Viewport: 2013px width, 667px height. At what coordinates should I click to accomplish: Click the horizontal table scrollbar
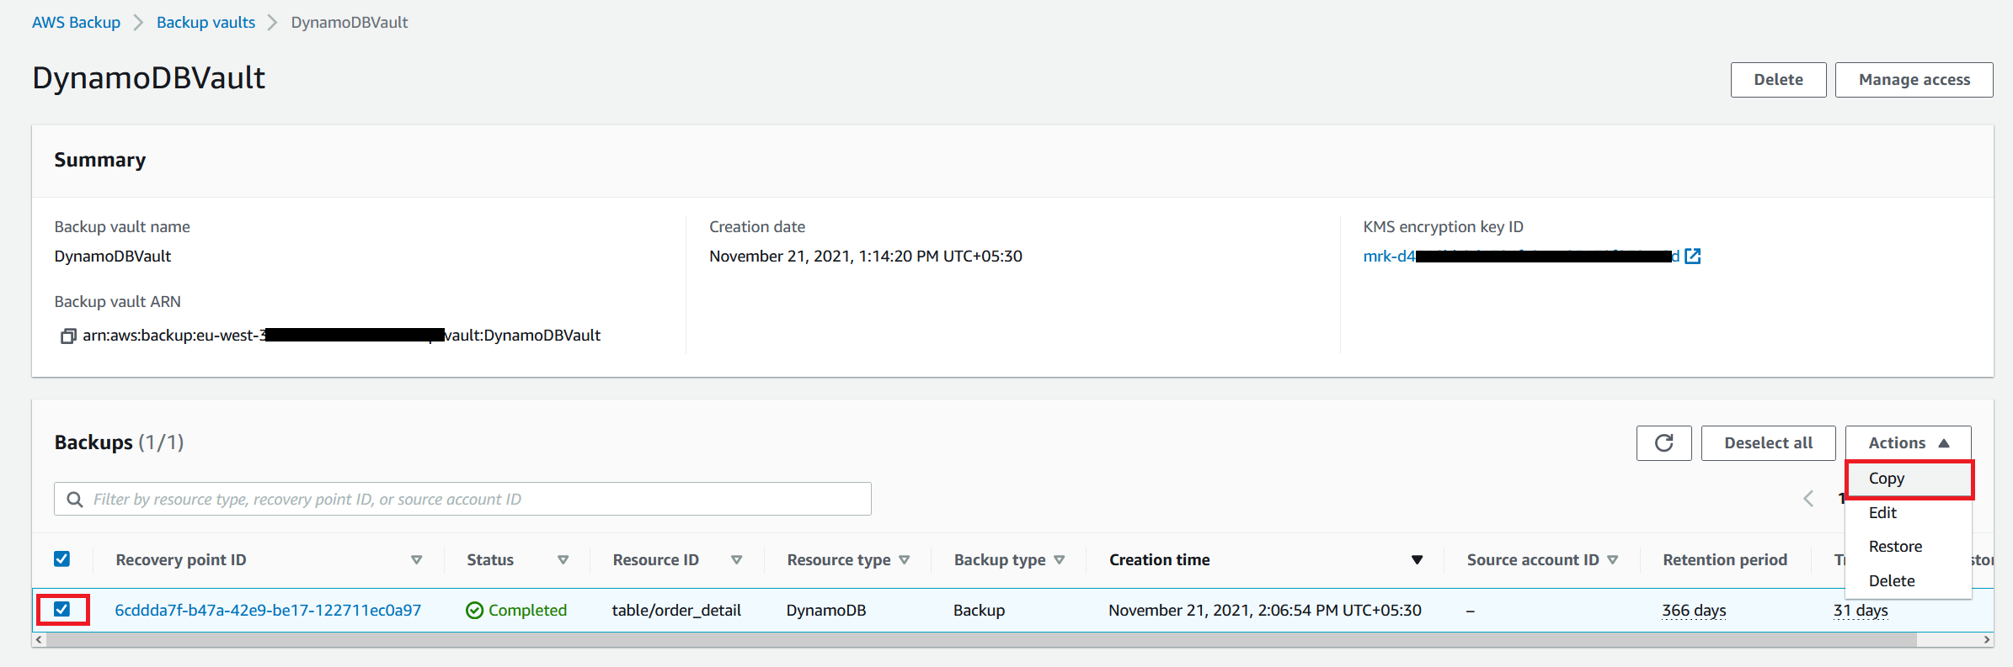[981, 640]
